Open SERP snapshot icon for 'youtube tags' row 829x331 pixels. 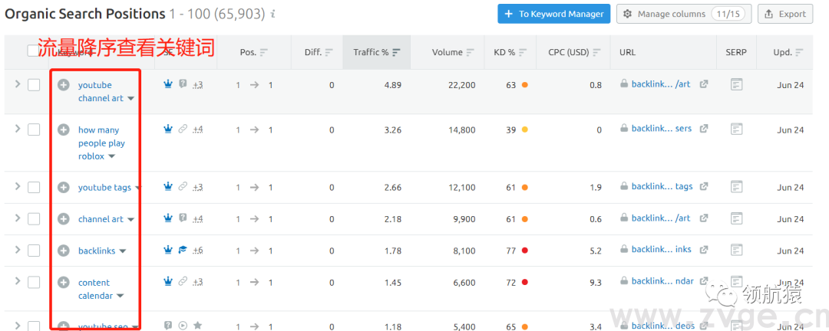[x=737, y=186]
